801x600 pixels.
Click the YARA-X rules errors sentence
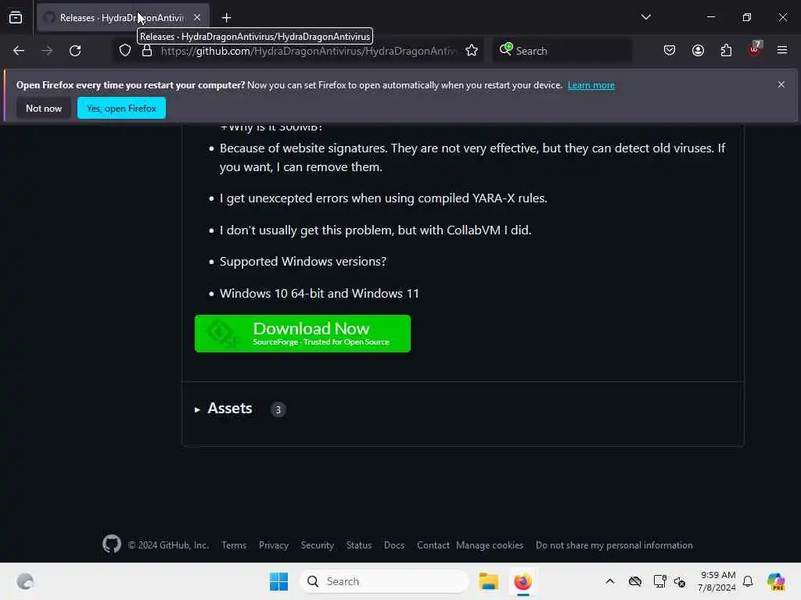click(383, 198)
